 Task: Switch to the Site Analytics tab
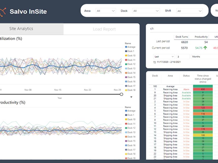tap(21, 29)
